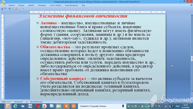Launch Yandex browser from the taskbar

pyautogui.click(x=44, y=106)
